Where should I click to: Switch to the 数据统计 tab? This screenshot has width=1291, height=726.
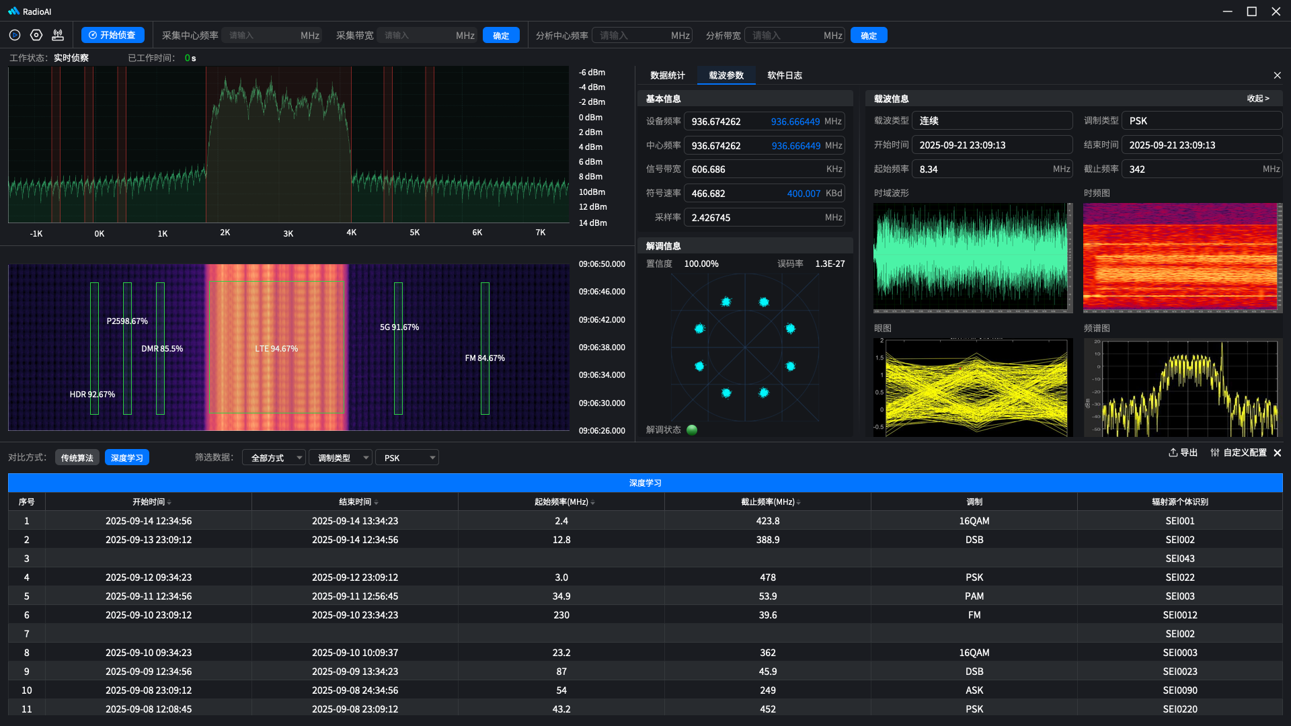pyautogui.click(x=668, y=75)
